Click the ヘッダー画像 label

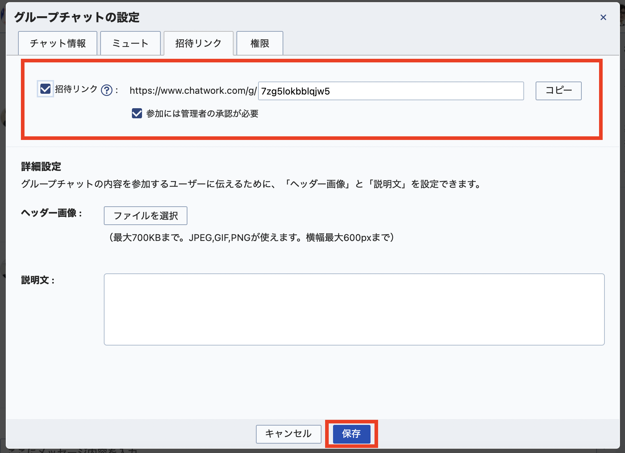point(52,213)
